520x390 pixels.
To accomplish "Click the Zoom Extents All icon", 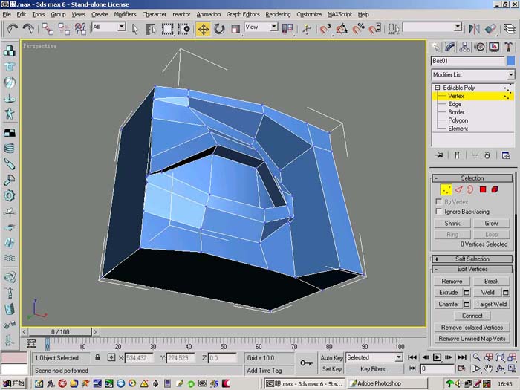I will [x=512, y=357].
